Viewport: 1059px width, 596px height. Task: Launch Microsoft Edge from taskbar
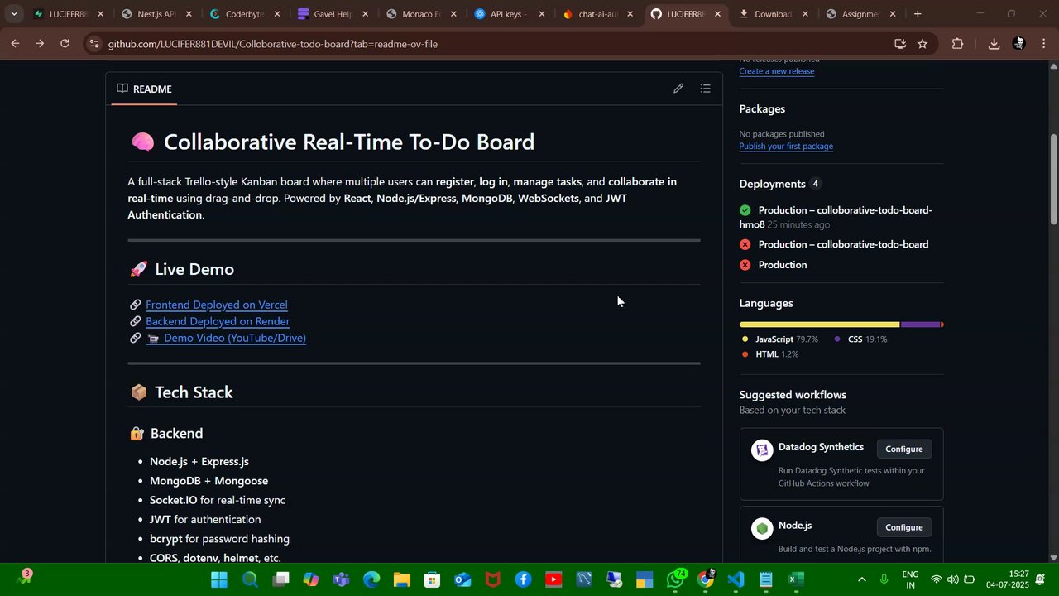point(371,579)
